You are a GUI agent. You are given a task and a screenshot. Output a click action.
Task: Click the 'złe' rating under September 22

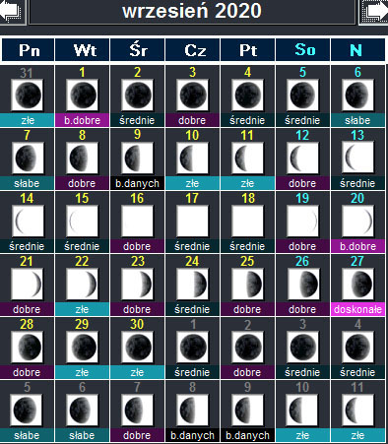[82, 309]
